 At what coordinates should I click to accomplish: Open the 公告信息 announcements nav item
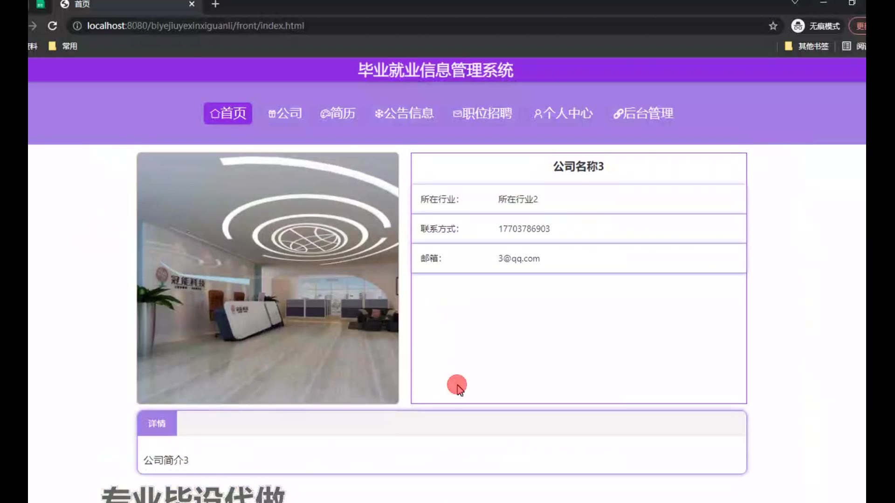(404, 113)
